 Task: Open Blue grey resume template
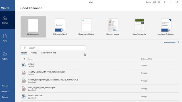[x=113, y=27]
